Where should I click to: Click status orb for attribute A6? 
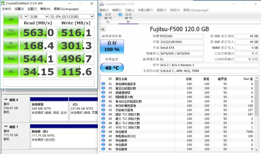103,123
